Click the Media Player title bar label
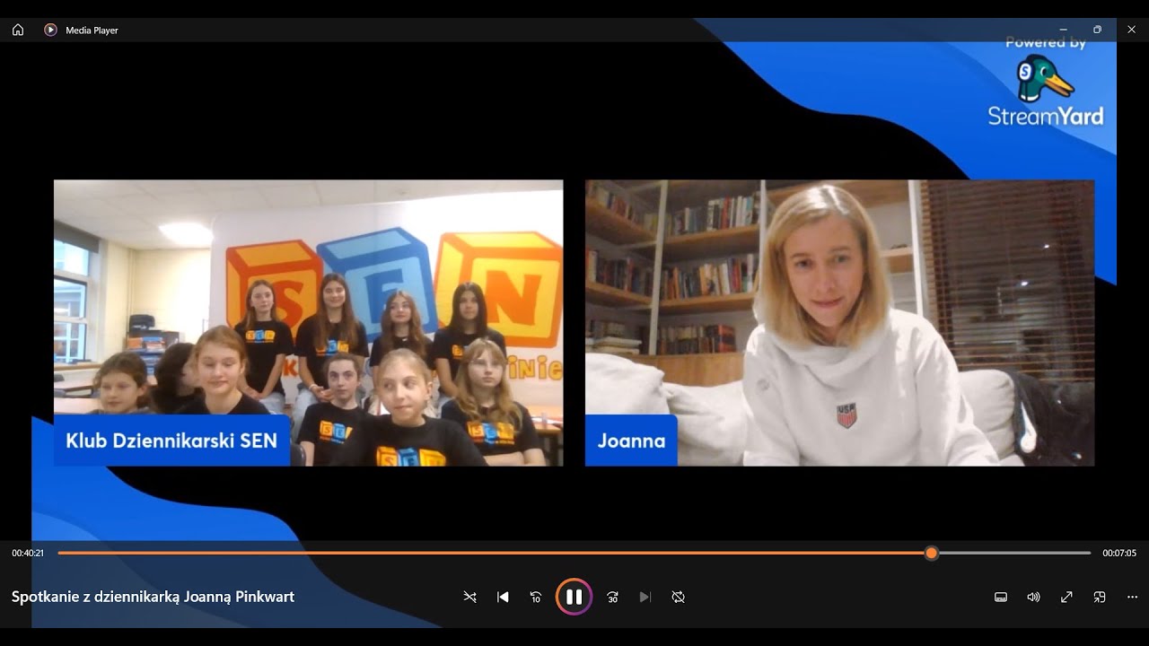The height and width of the screenshot is (646, 1149). click(x=92, y=31)
